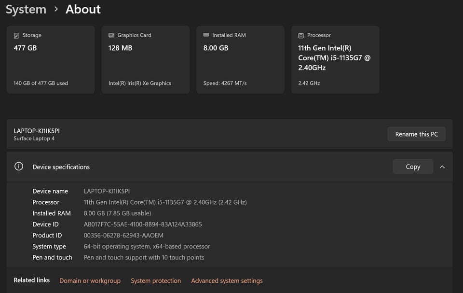Click the Product ID value

[123, 236]
